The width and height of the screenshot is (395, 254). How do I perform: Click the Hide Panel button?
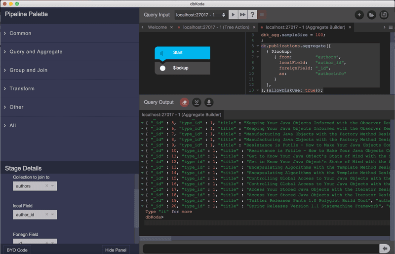tap(117, 250)
